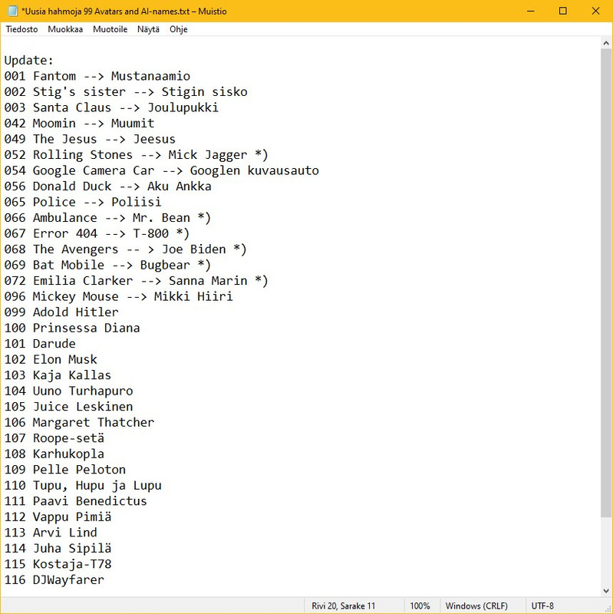Image resolution: width=613 pixels, height=614 pixels.
Task: Click the Notepad icon in the title bar
Action: (12, 11)
